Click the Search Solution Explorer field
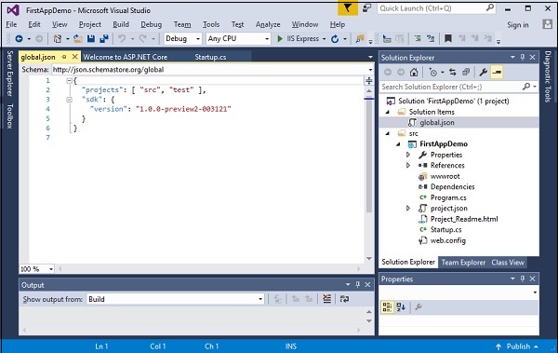 451,87
